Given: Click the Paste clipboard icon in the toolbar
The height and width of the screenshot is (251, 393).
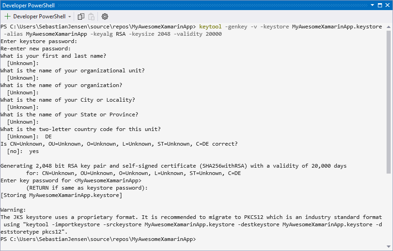Looking at the screenshot, I should [x=92, y=16].
